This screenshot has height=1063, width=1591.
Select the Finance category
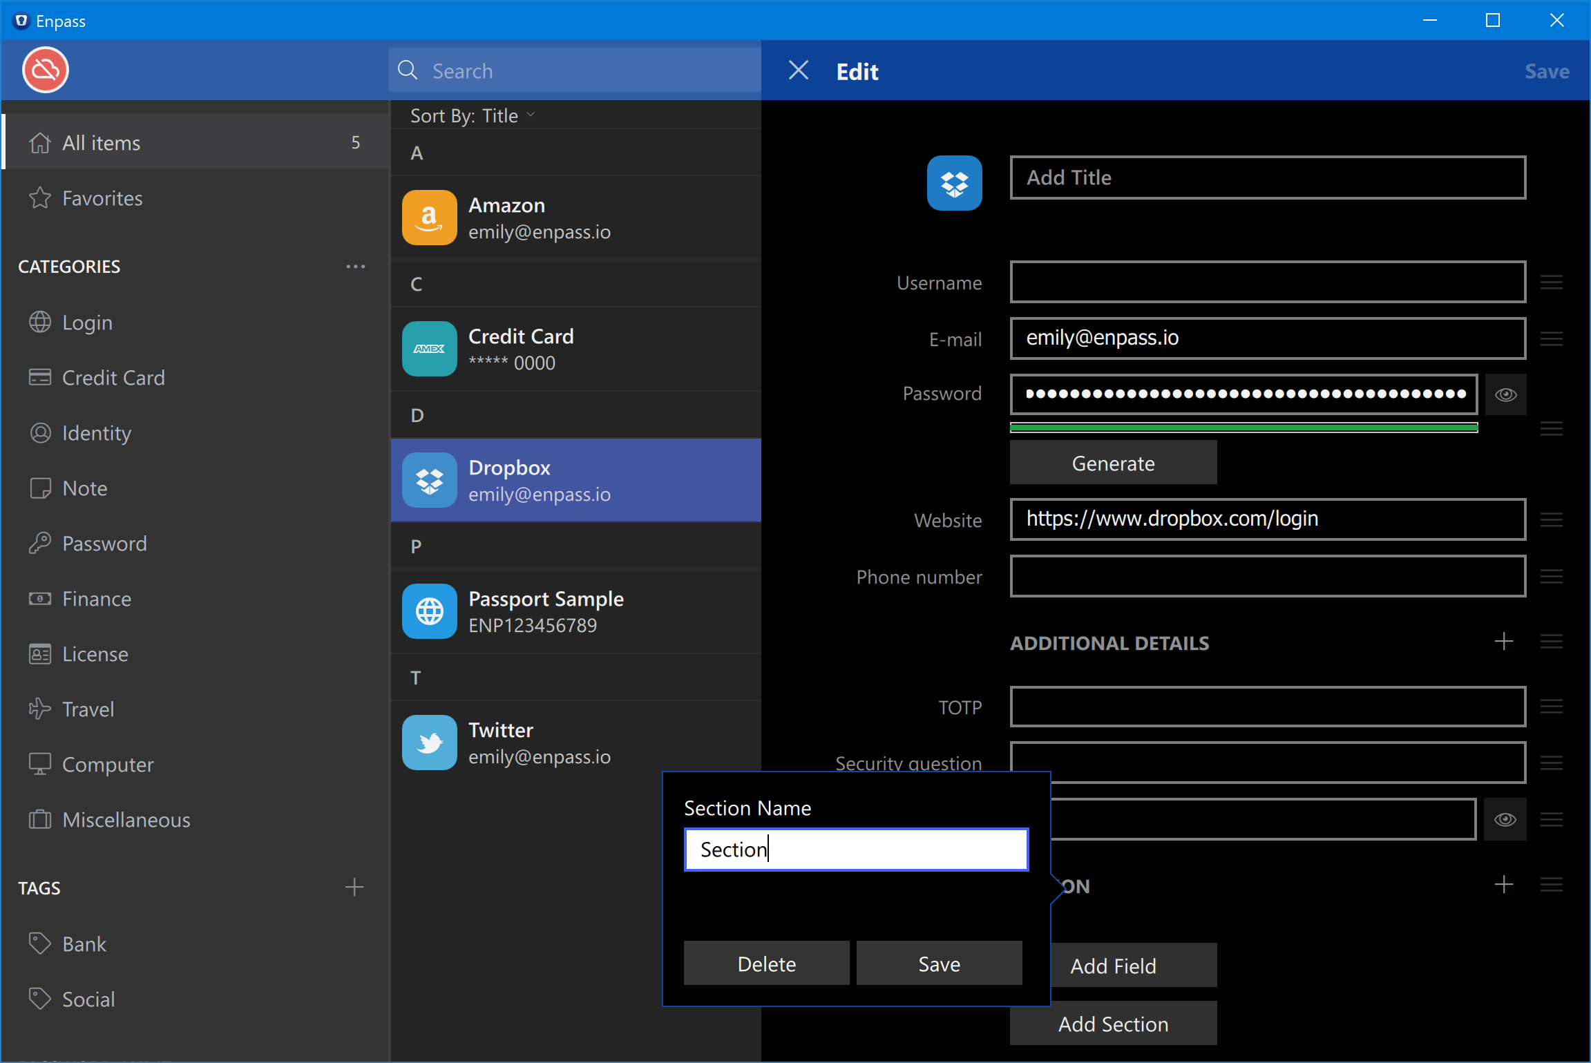coord(196,599)
